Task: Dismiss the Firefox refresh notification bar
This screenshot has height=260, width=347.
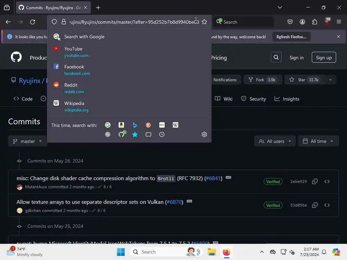Action: point(339,37)
